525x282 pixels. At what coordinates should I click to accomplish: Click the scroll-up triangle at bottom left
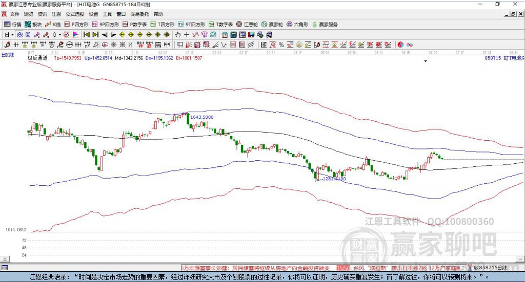coord(5,259)
